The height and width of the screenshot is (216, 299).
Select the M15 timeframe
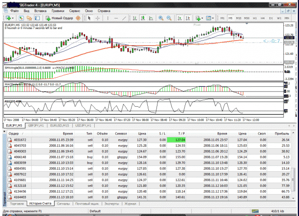click(x=239, y=18)
